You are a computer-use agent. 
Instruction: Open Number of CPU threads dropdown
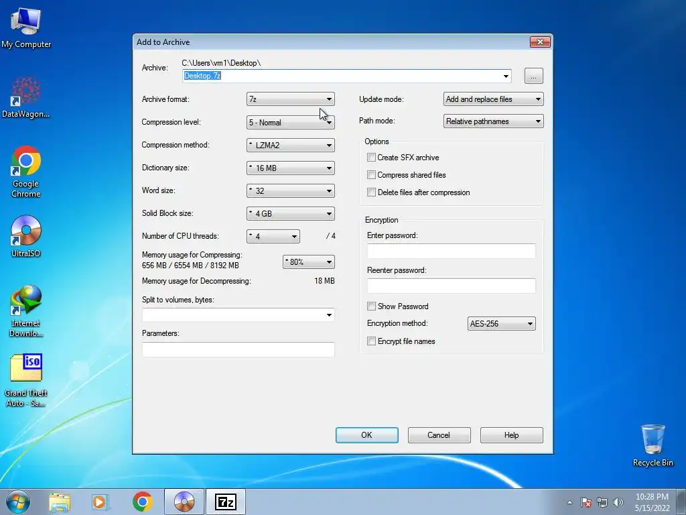[x=273, y=236]
